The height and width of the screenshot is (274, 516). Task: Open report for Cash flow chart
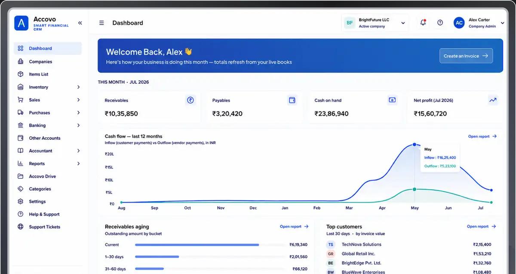click(482, 136)
